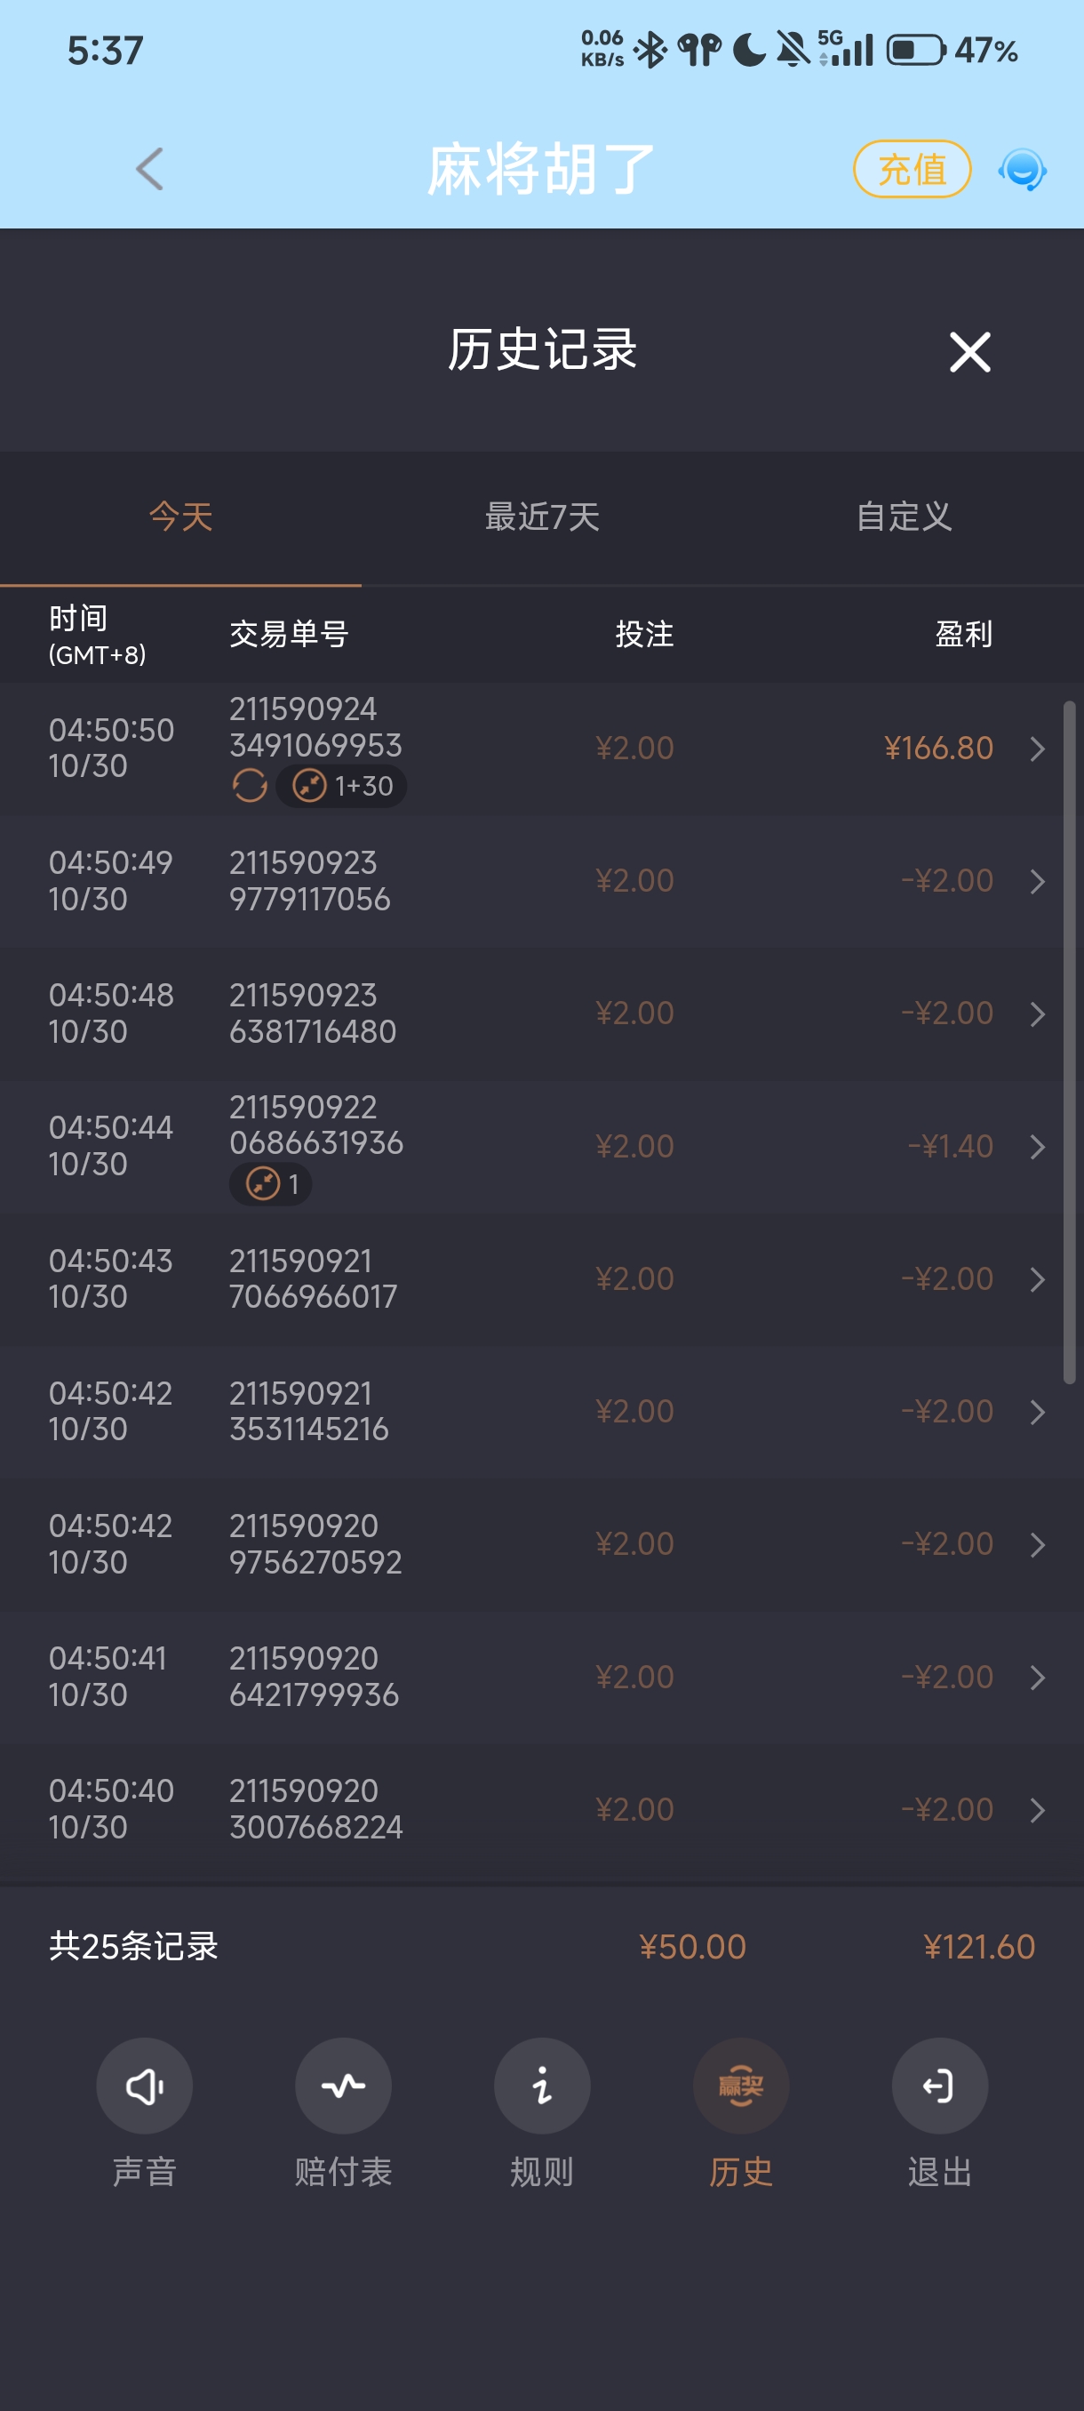Click the 1+30 free spin badge
Image resolution: width=1084 pixels, height=2411 pixels.
point(341,786)
